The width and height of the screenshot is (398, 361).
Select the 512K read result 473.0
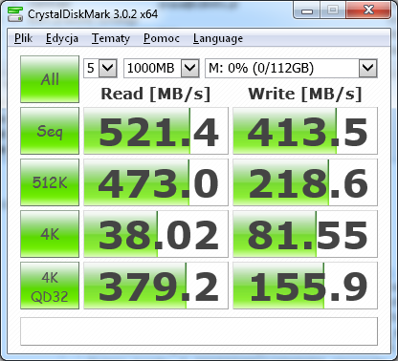pos(156,182)
